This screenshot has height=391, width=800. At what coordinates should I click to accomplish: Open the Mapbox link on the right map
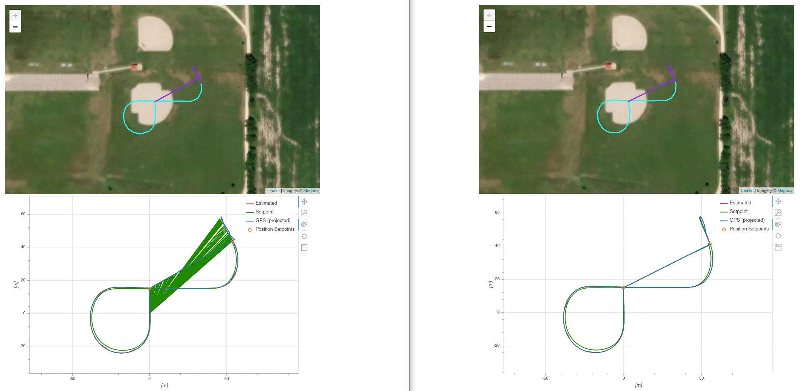[785, 190]
